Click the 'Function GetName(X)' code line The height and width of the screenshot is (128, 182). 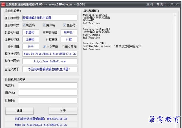pos(96,29)
